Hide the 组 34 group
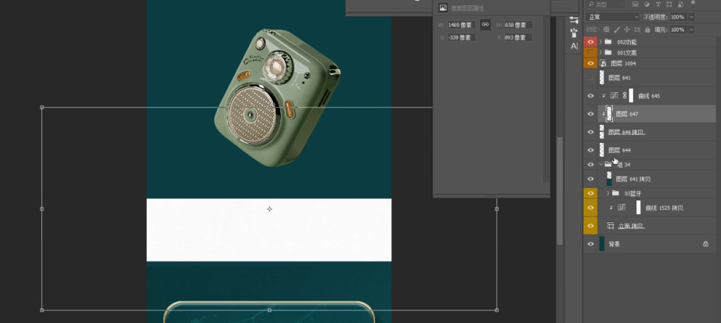This screenshot has height=323, width=721. (590, 164)
